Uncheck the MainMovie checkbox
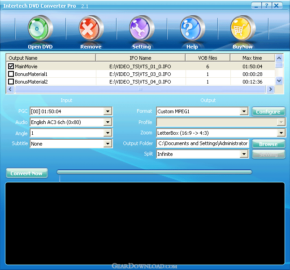The height and width of the screenshot is (270, 290). point(11,66)
